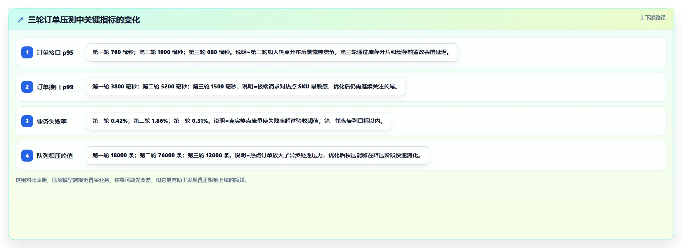Click number badge 1 for 订单接口 p95
This screenshot has height=248, width=682.
27,52
